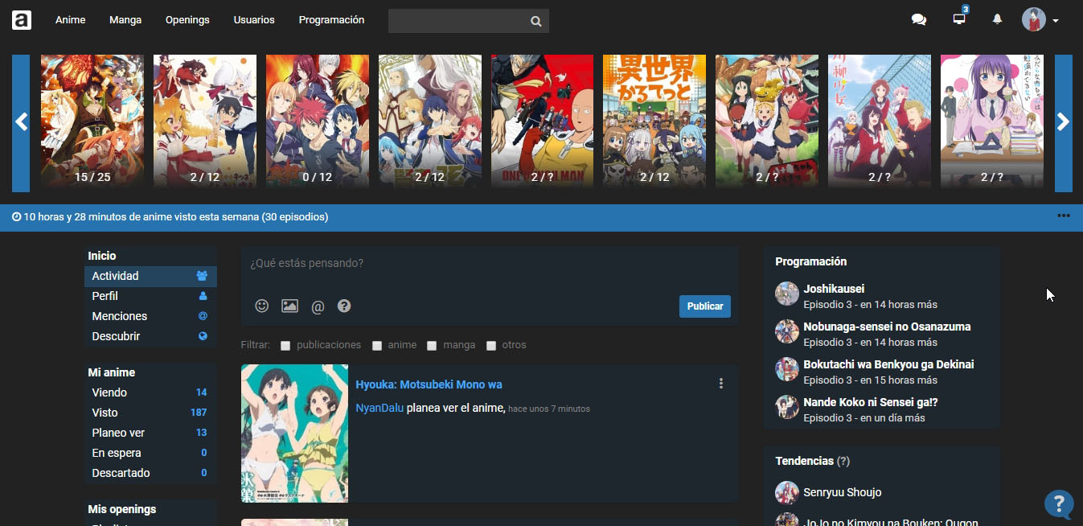This screenshot has height=526, width=1083.
Task: Insert an emoji with smiley icon
Action: click(261, 306)
